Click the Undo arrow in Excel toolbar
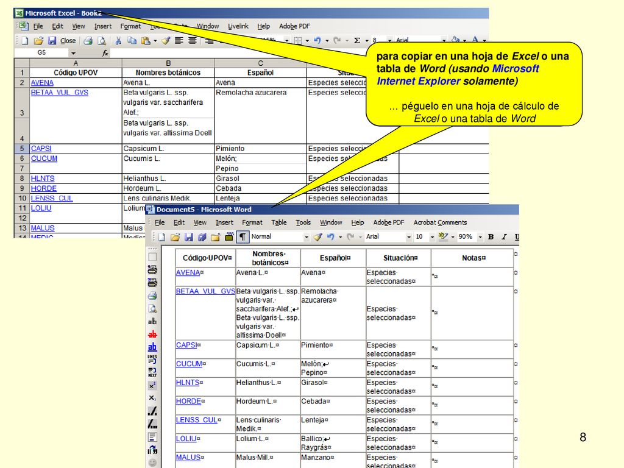The width and height of the screenshot is (624, 468). click(x=317, y=40)
